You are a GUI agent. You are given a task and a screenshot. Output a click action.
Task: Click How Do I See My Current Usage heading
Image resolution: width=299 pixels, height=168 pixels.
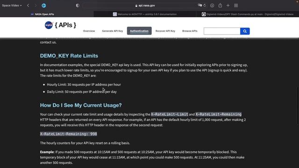tap(81, 105)
